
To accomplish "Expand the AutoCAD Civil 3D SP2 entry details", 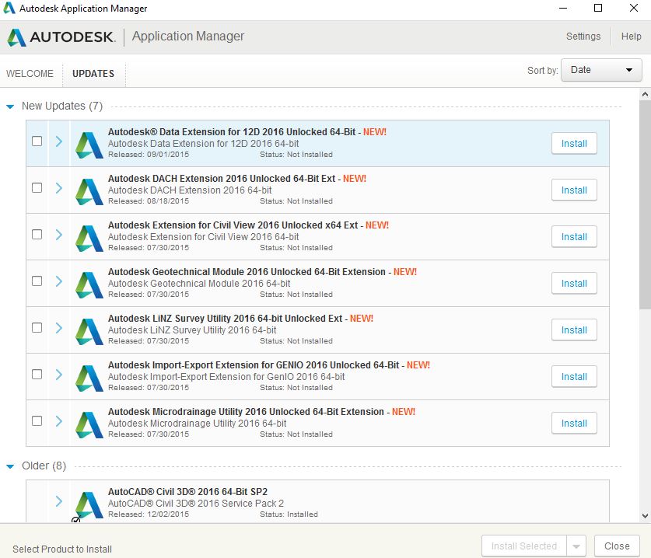I will tap(59, 501).
